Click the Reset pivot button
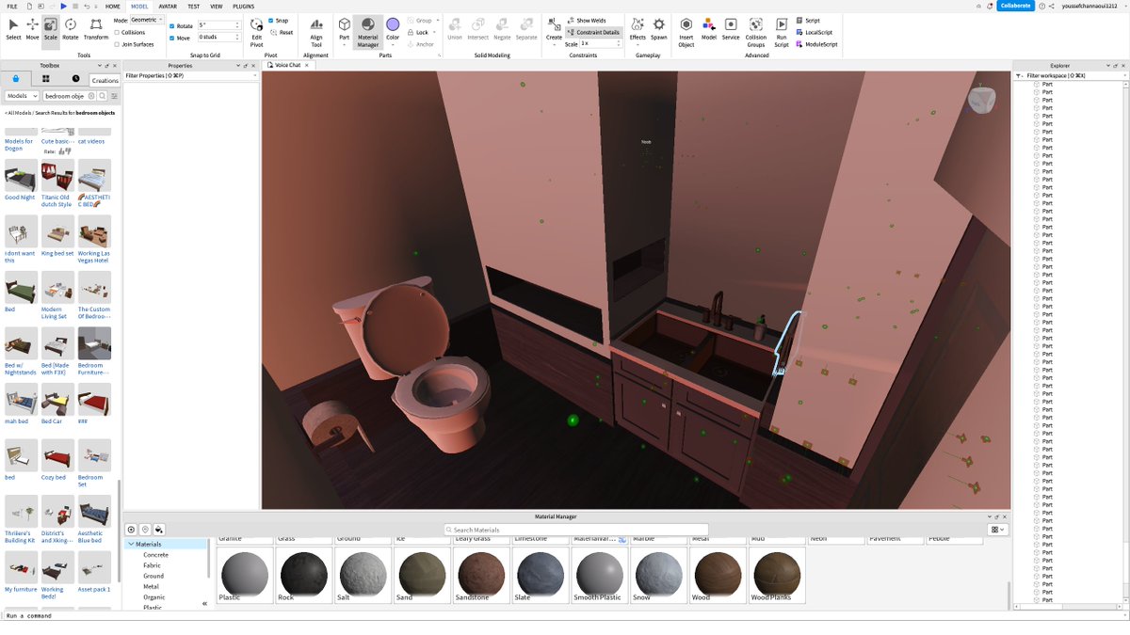 coord(281,32)
